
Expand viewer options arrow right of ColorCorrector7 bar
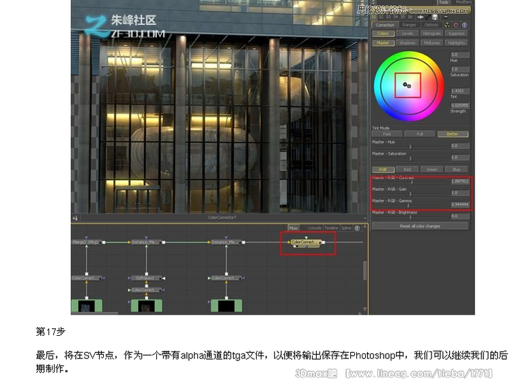365,218
